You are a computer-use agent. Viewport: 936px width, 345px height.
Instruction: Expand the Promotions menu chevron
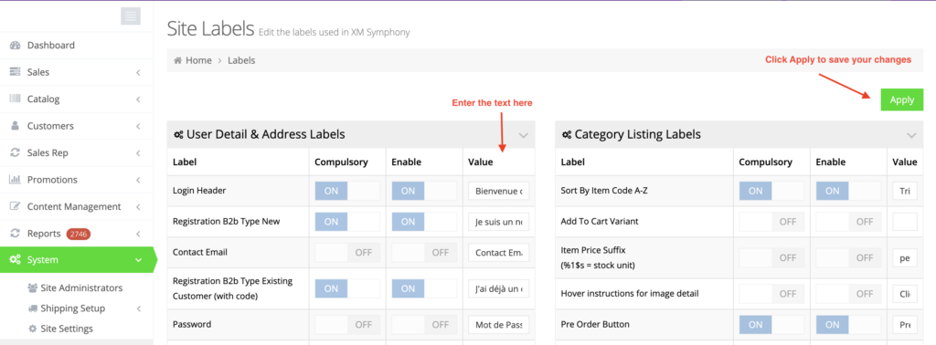(x=138, y=180)
